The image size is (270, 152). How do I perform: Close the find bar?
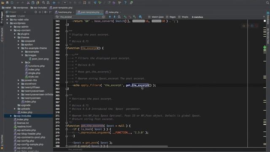264,16
